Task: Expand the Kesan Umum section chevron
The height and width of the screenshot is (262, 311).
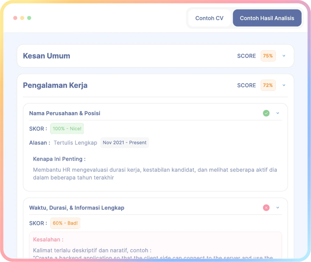Action: 284,56
